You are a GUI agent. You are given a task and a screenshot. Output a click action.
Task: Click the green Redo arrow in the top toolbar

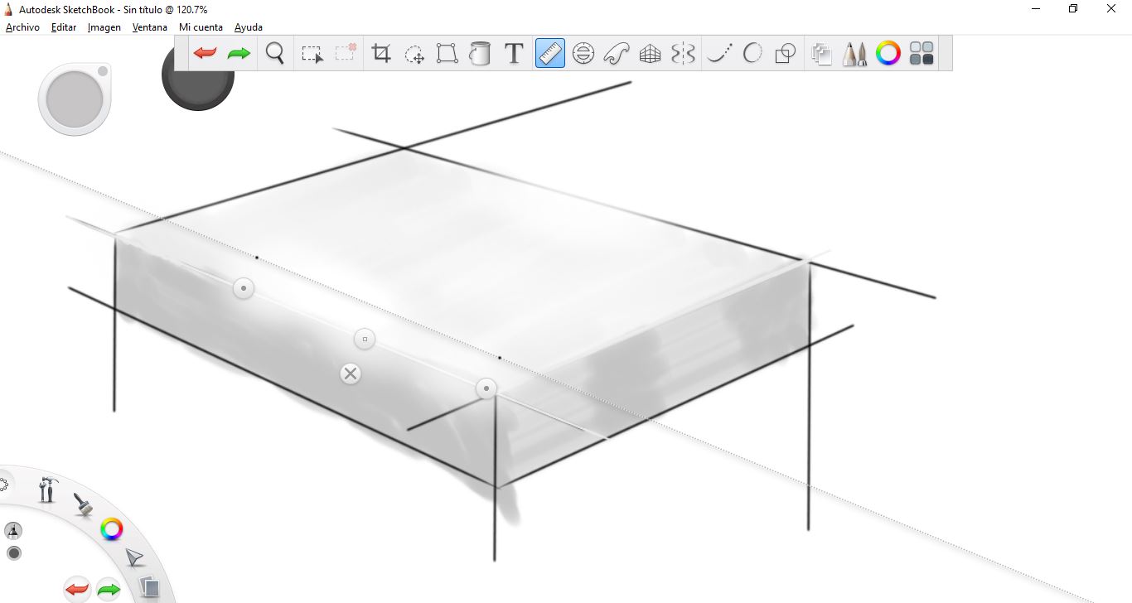pyautogui.click(x=239, y=54)
